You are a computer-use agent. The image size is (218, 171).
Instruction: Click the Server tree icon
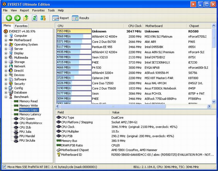(x=11, y=49)
